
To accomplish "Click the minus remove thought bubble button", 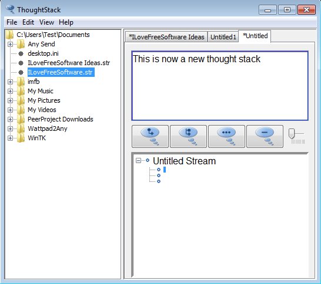I will [265, 136].
